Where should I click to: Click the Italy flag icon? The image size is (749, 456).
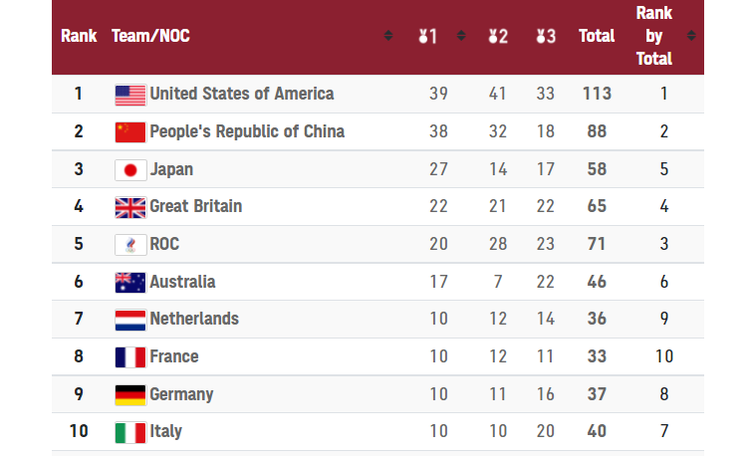click(130, 433)
